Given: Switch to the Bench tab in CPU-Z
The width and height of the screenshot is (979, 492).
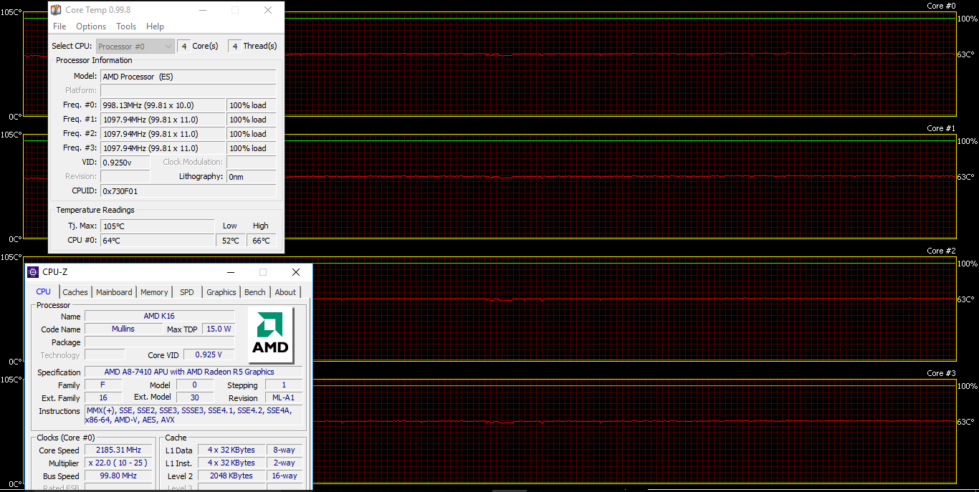Looking at the screenshot, I should [255, 292].
